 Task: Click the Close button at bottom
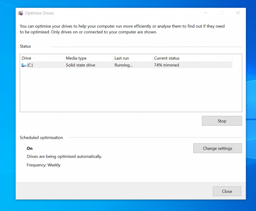point(227,191)
